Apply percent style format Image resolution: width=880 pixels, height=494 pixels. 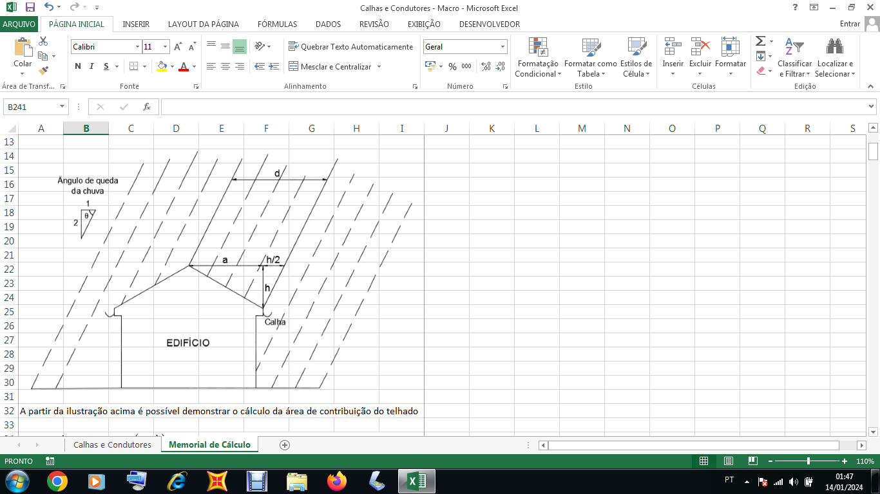pos(452,66)
